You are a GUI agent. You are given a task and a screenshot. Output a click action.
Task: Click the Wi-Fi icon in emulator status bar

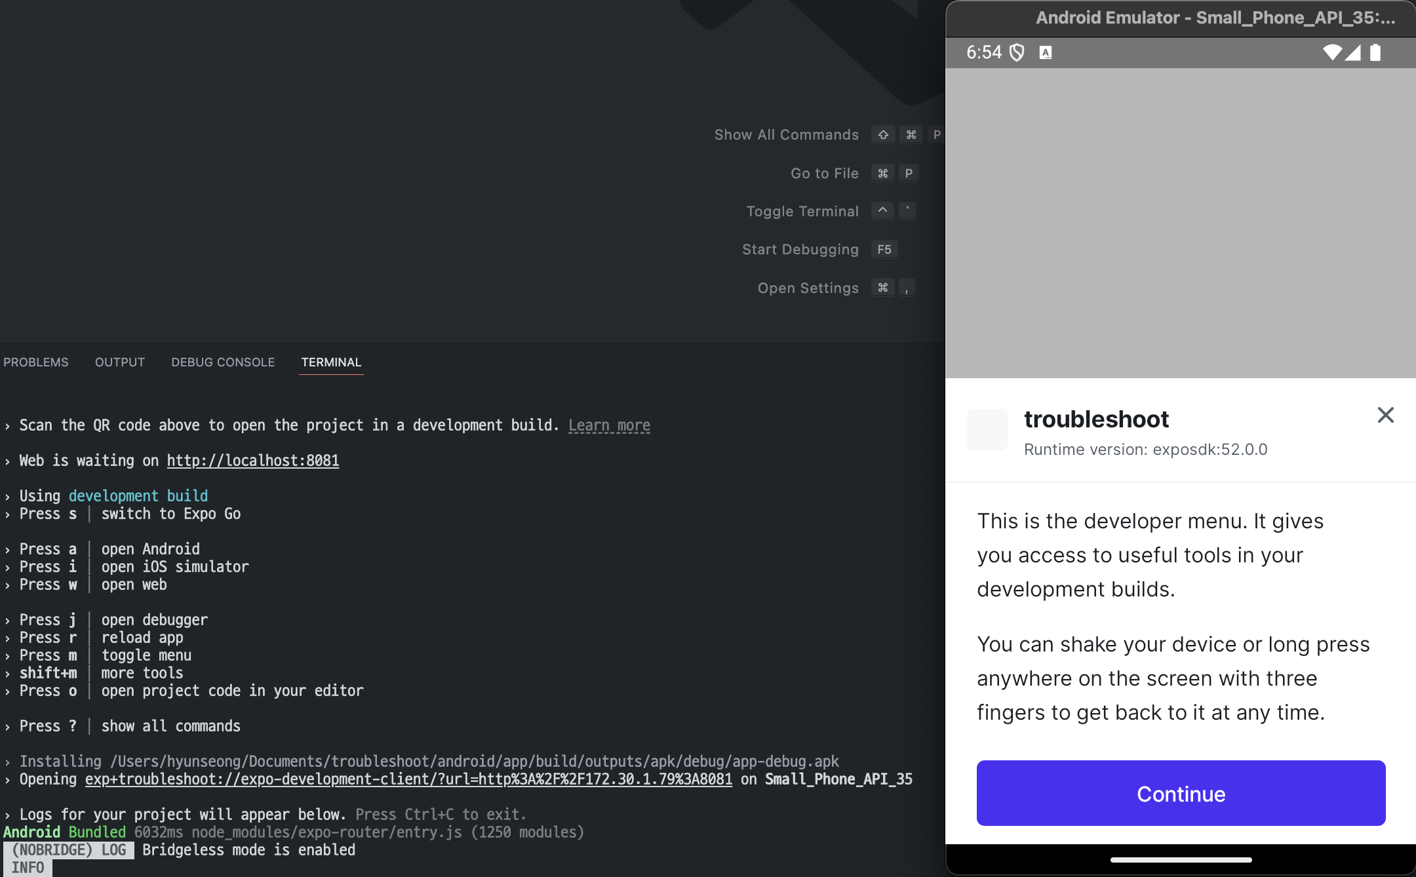[x=1331, y=52]
